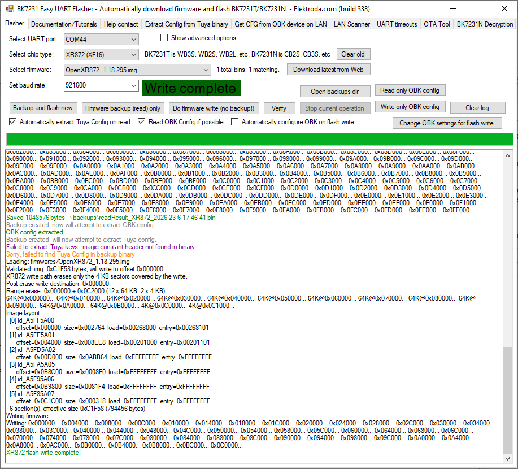
Task: Click '1 total bins, 1 matching.' label
Action: coord(248,70)
